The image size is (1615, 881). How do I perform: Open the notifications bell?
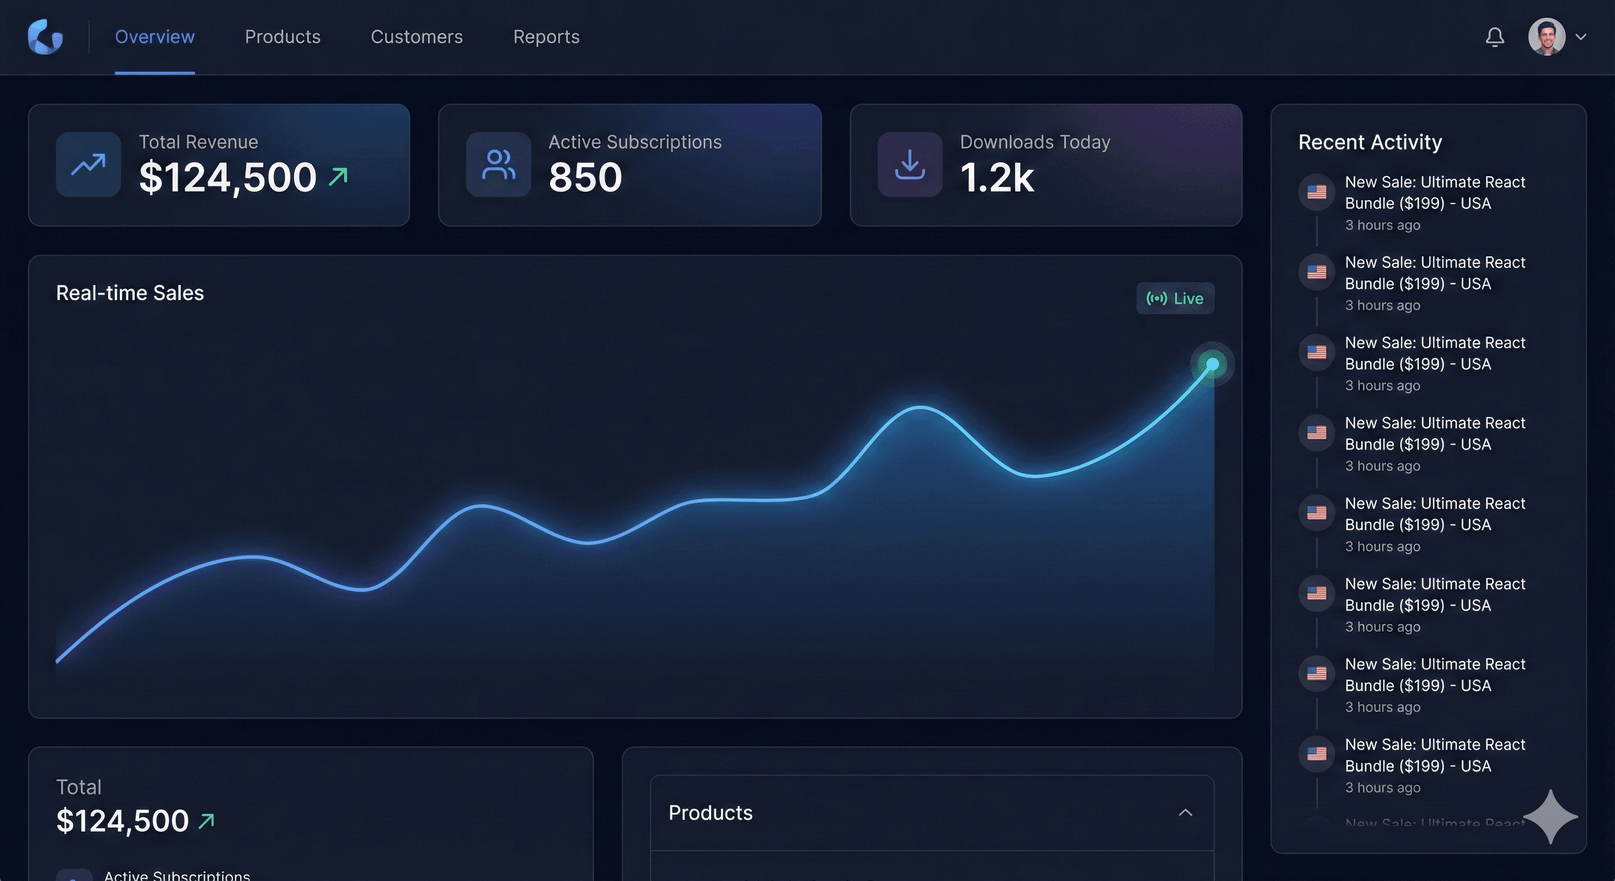pyautogui.click(x=1495, y=37)
